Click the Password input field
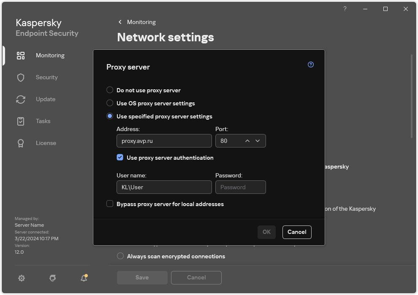Viewport: 418px width, 295px height. point(241,187)
